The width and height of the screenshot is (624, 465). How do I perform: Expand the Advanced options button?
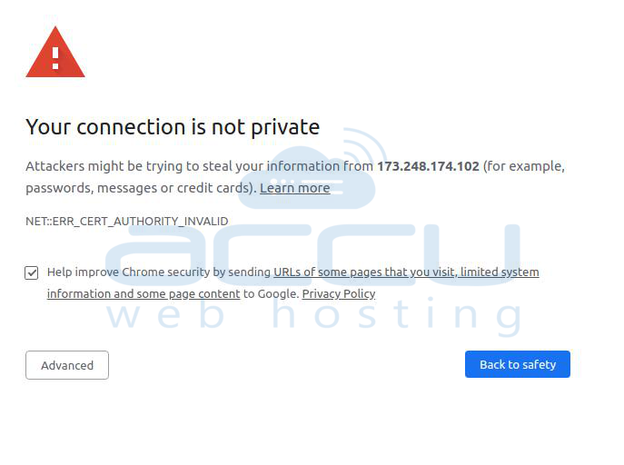click(67, 365)
